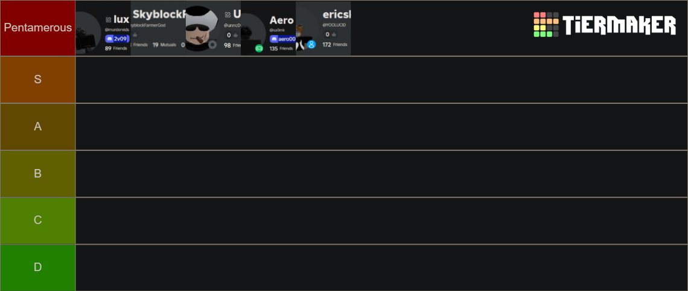Click the Discord badge labeled 2v09
This screenshot has width=688, height=291.
tap(117, 39)
